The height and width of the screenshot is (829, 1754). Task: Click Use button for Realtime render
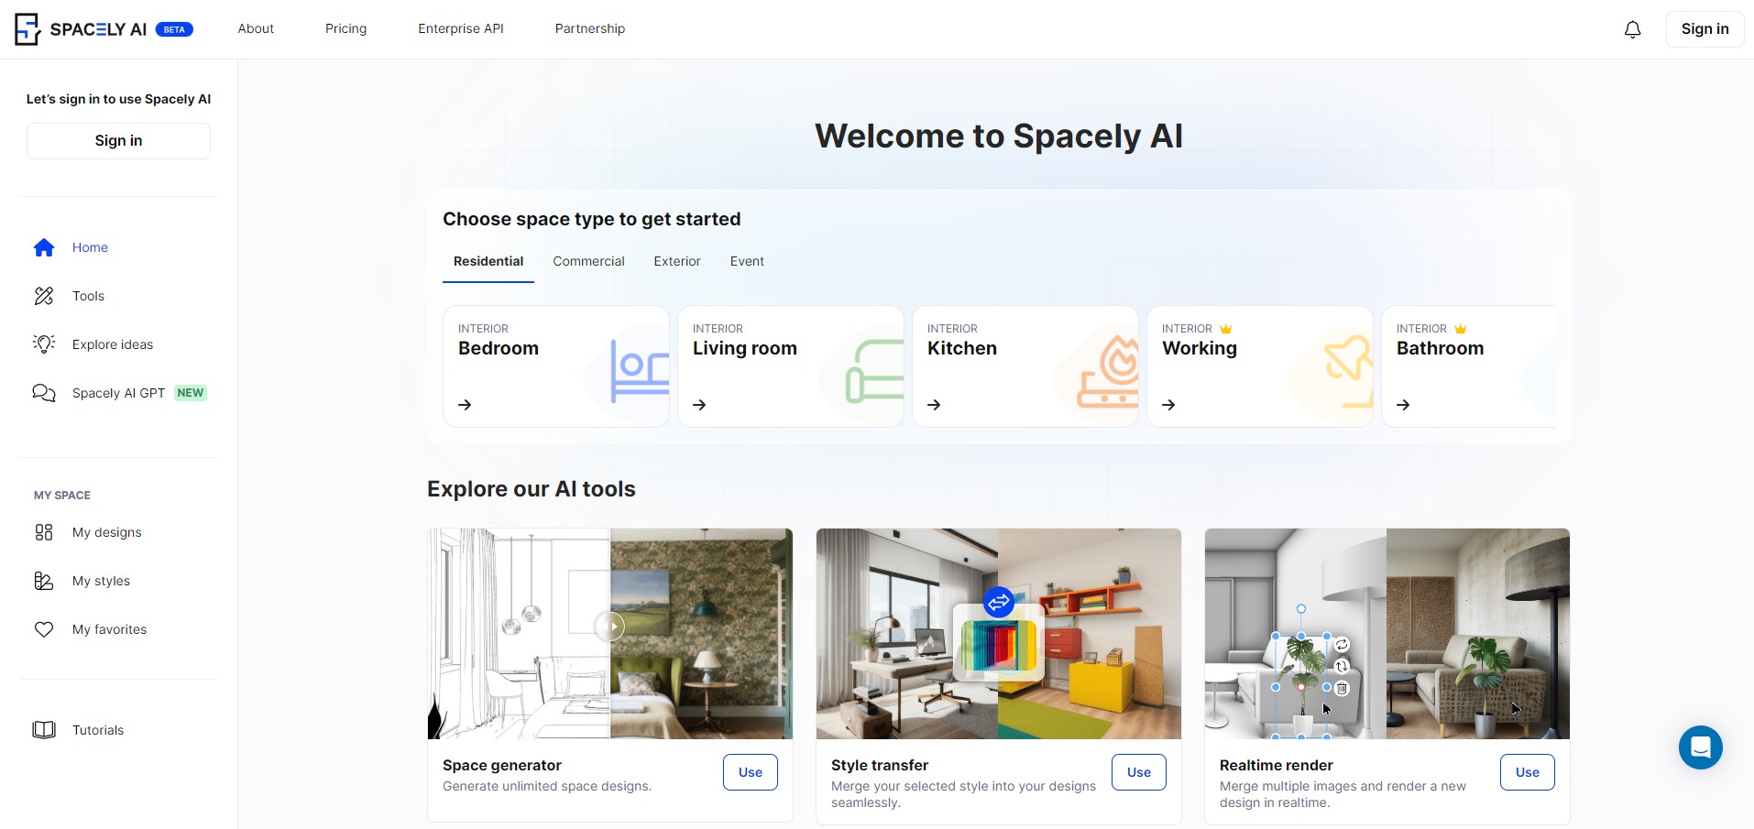click(1528, 772)
